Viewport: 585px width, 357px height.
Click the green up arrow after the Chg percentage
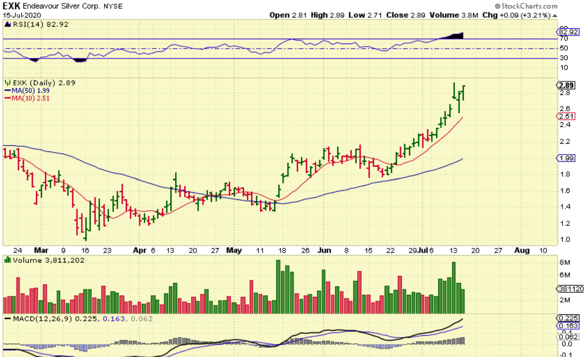pos(554,15)
